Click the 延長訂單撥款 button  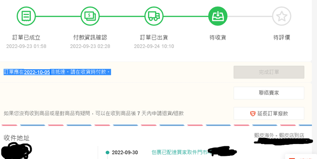(269, 114)
